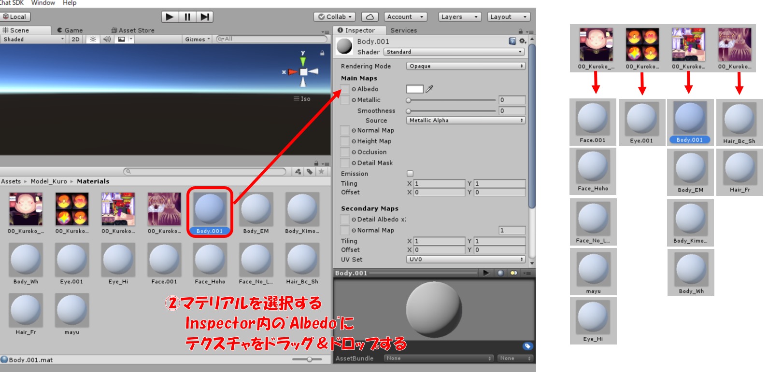768x372 pixels.
Task: Enable the Emission checkbox
Action: click(410, 174)
